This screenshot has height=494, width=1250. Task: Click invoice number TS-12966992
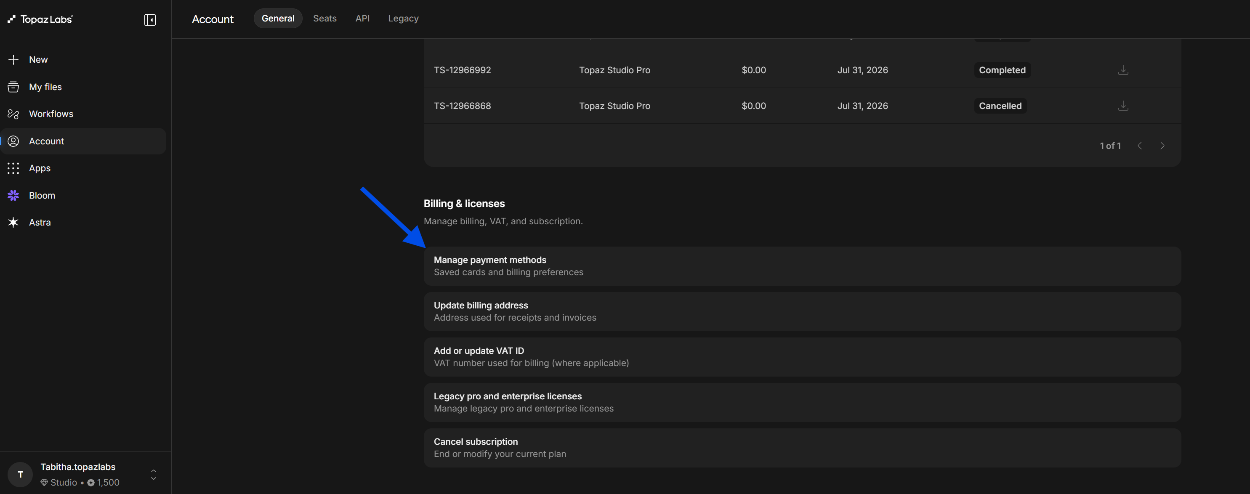tap(462, 70)
